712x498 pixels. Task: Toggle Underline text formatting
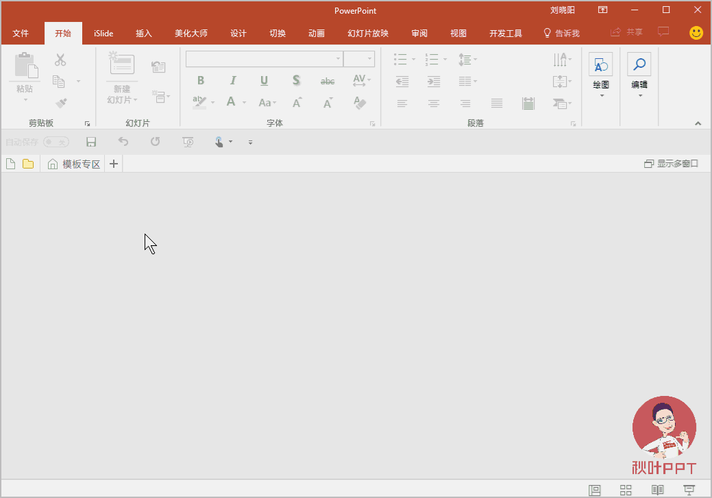(264, 81)
